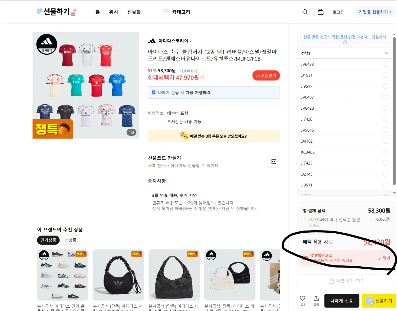This screenshot has height=311, width=397.
Task: Click 자세히 under 카카오페이 discount
Action: click(x=314, y=225)
